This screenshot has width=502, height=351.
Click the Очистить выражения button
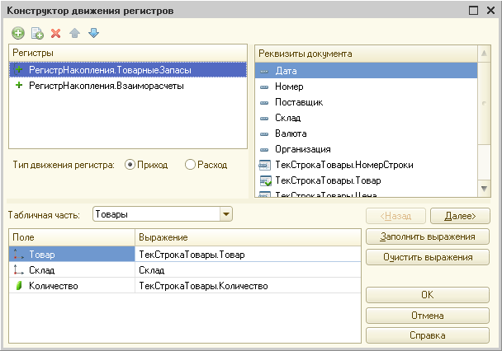click(x=428, y=257)
